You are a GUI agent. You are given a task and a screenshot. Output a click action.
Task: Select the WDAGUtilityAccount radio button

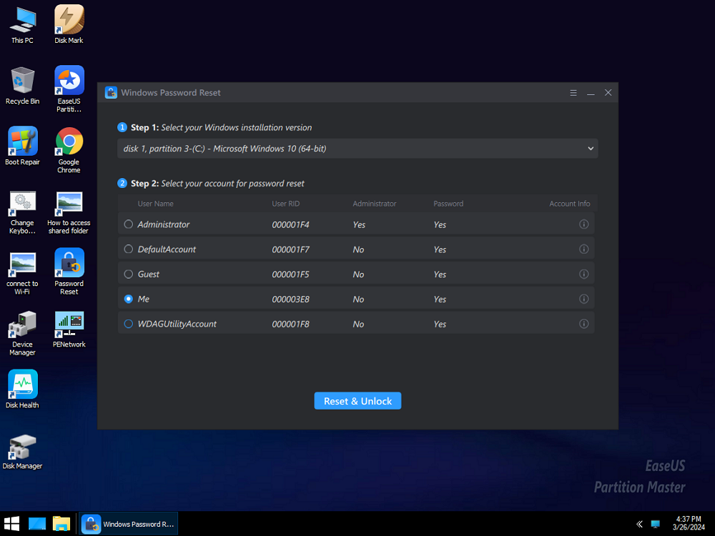pyautogui.click(x=129, y=324)
